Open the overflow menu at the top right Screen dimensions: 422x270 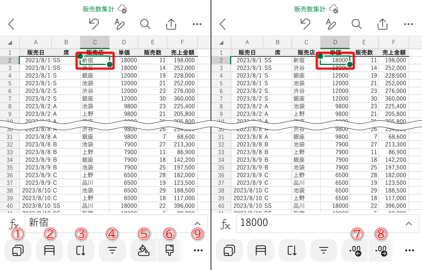click(x=197, y=24)
